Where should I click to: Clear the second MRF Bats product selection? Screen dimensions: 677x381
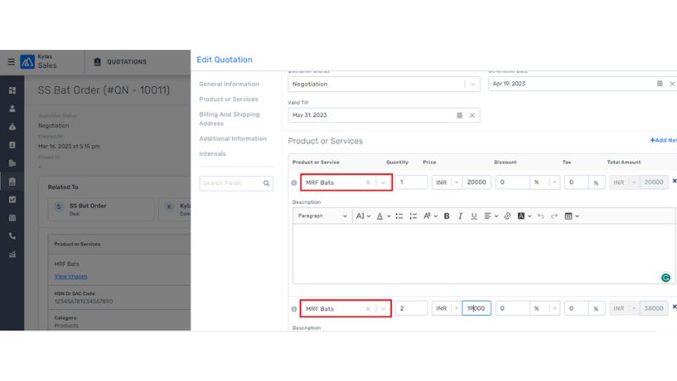click(368, 309)
